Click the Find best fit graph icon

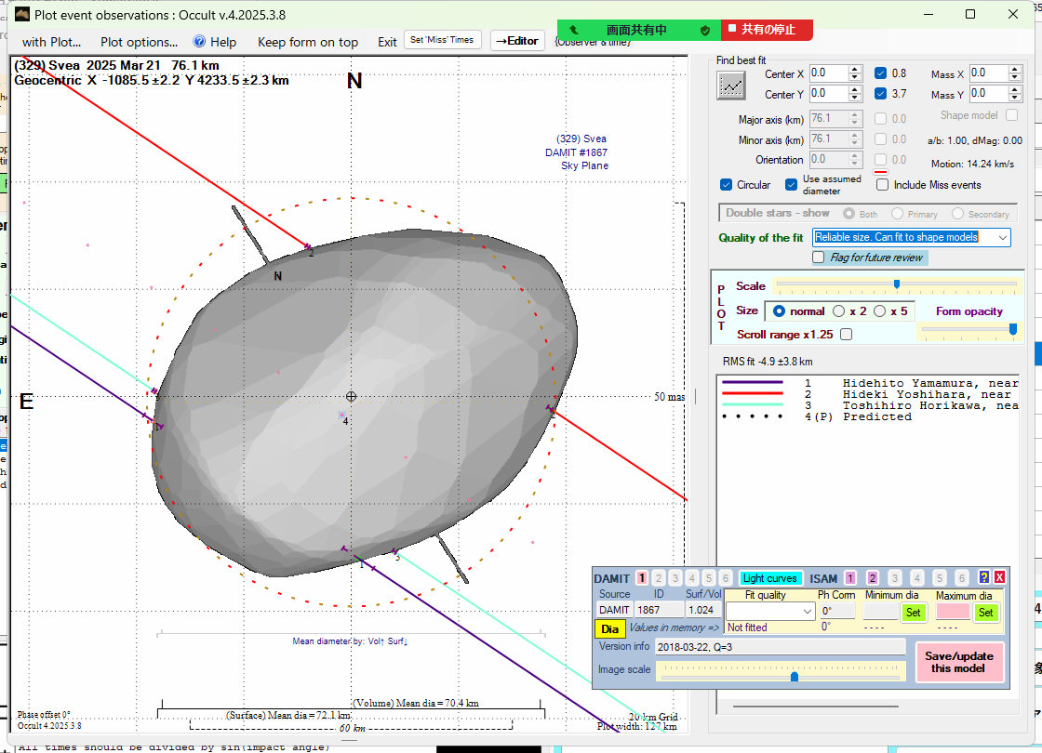pyautogui.click(x=731, y=85)
